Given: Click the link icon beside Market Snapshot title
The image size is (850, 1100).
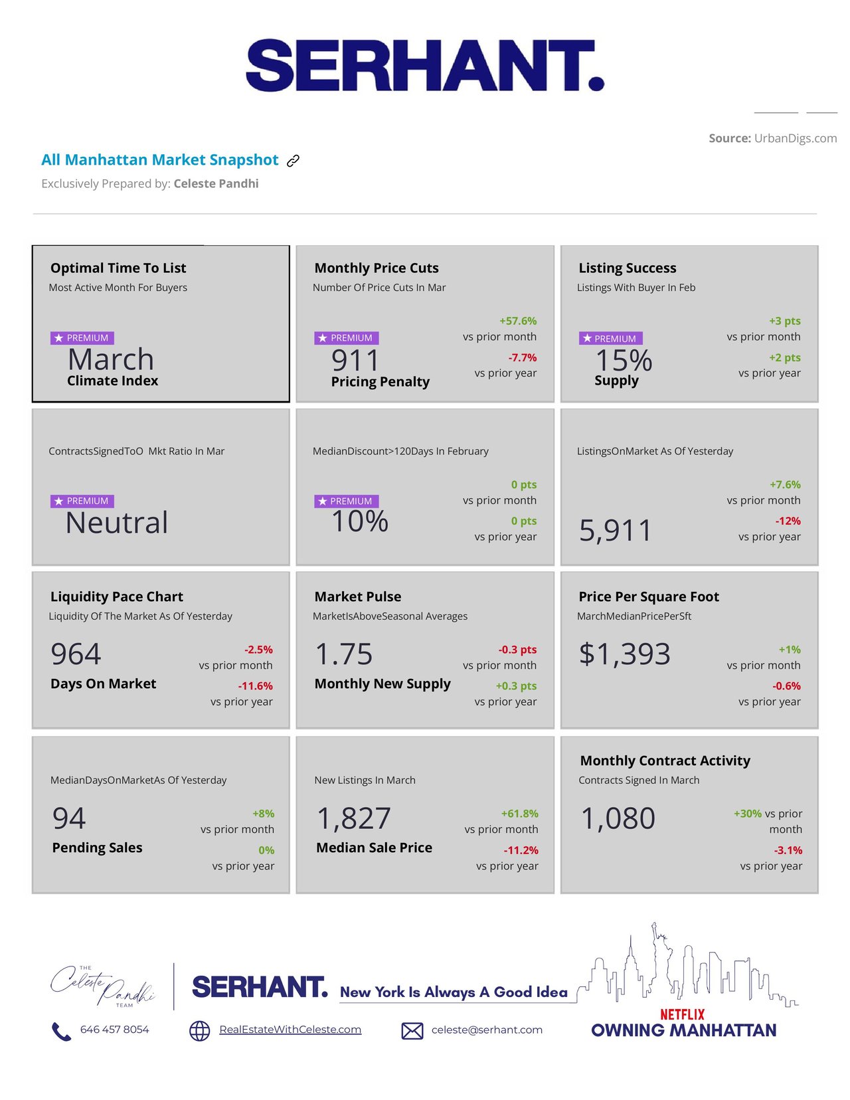Looking at the screenshot, I should 293,161.
